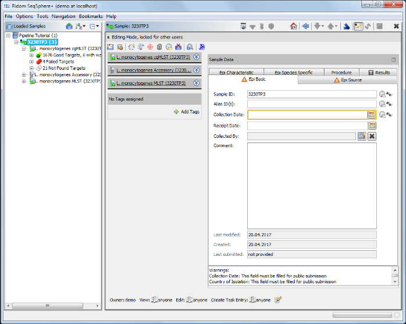Switch to the Epi Source tab

click(x=348, y=80)
